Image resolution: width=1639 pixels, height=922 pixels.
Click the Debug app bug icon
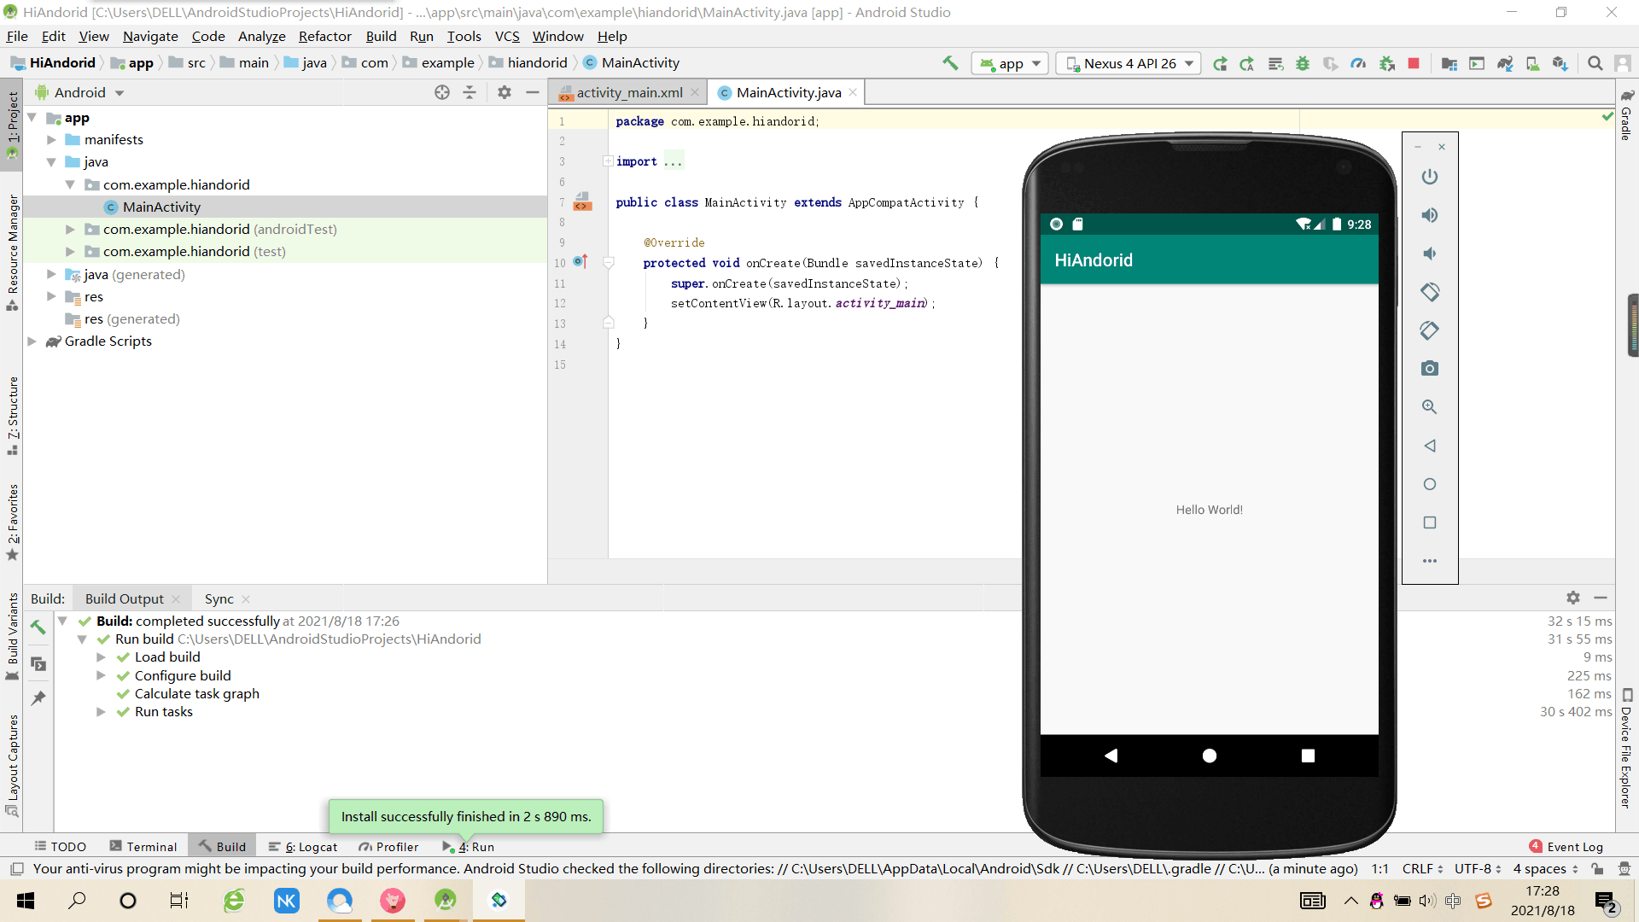[x=1303, y=63]
